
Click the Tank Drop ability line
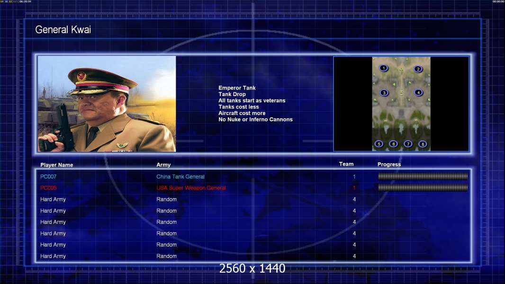click(x=232, y=94)
